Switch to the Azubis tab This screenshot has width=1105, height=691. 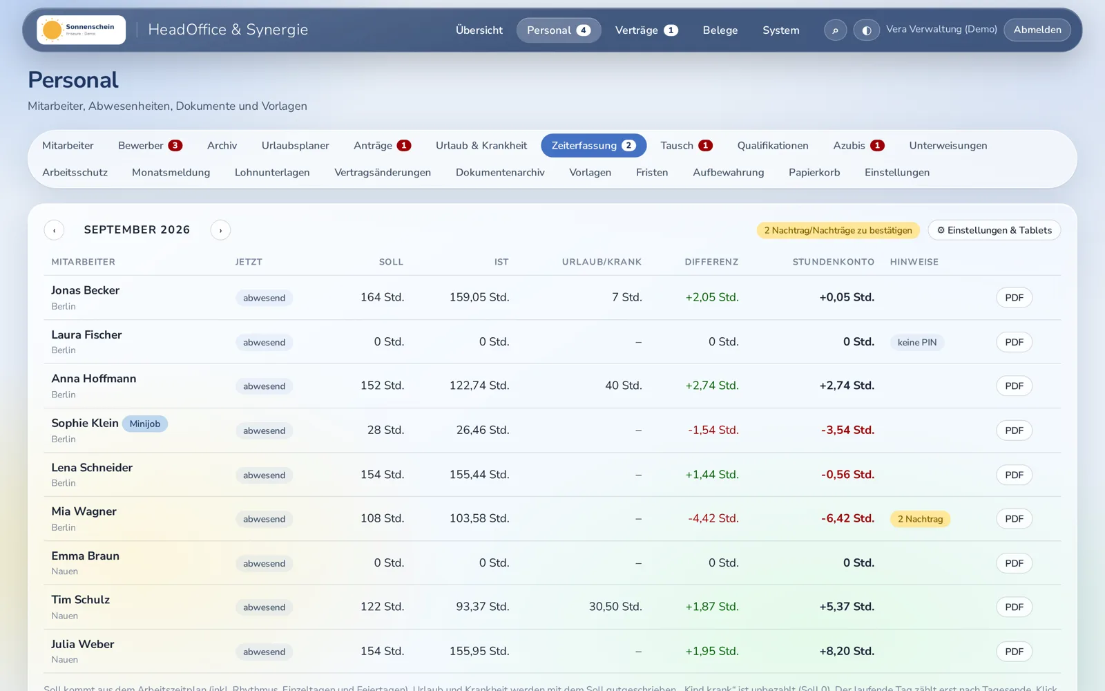(858, 146)
